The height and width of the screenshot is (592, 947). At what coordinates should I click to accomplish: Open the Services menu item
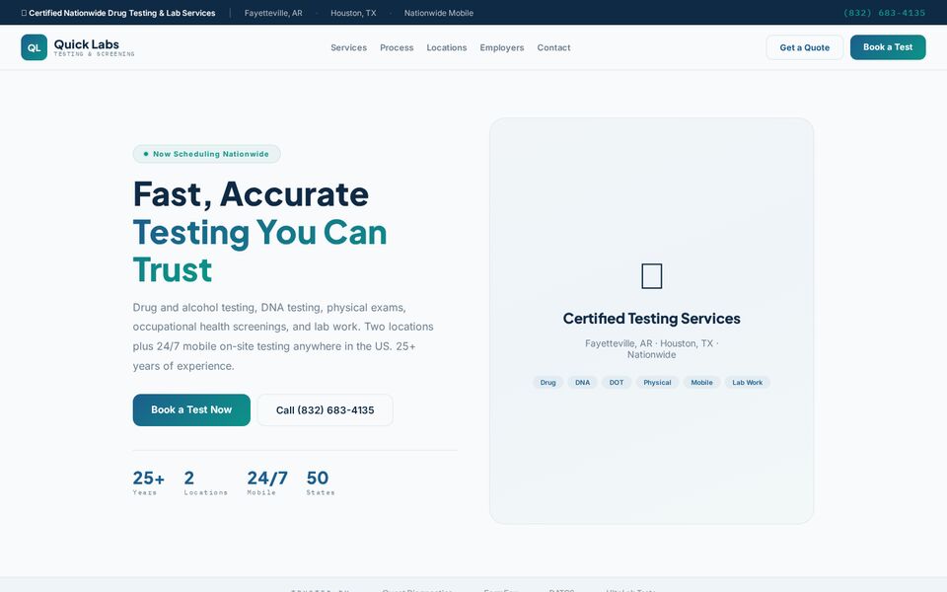coord(348,47)
